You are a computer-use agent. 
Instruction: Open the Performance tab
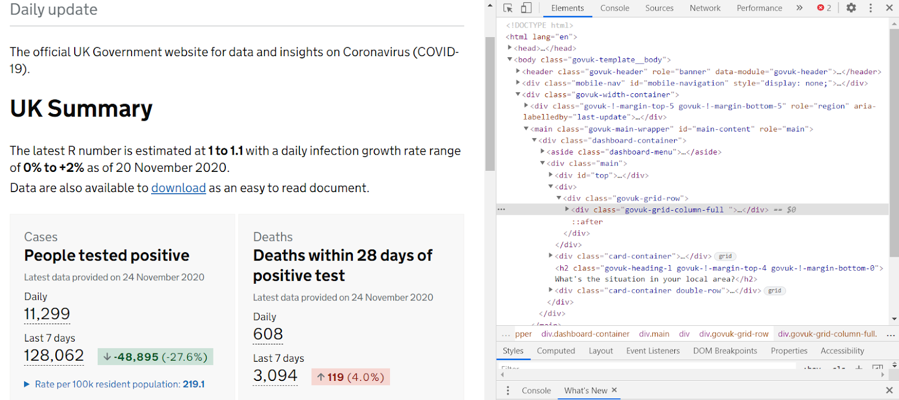(759, 8)
